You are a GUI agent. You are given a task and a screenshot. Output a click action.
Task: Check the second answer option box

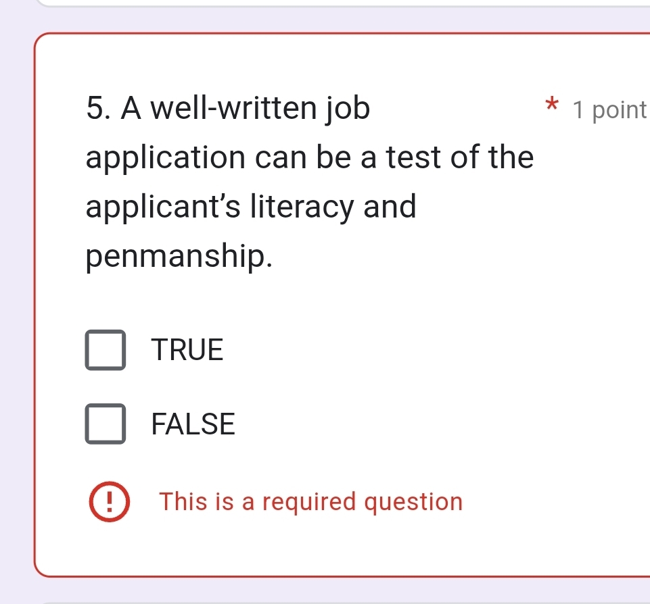pyautogui.click(x=106, y=424)
